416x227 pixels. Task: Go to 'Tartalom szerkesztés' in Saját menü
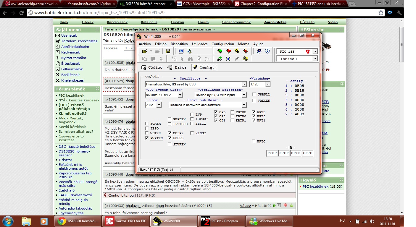(x=79, y=41)
